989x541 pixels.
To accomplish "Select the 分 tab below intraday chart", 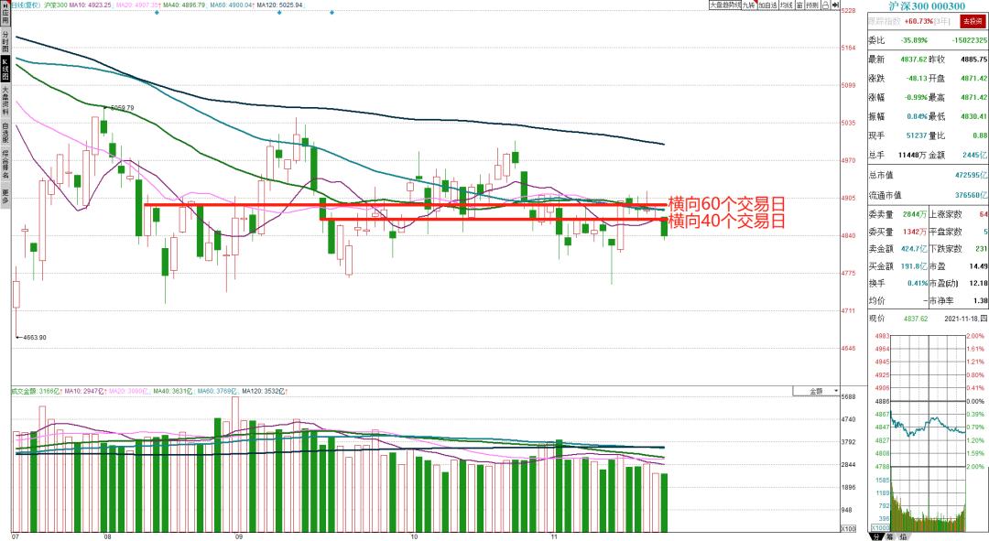I will point(875,536).
